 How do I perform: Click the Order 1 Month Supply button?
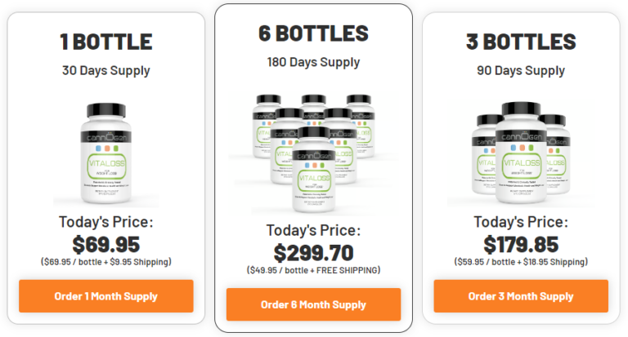[106, 296]
